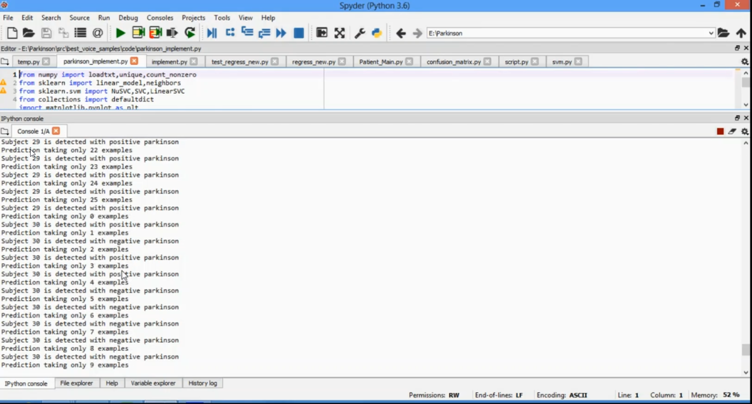Clear console with the eraser icon

point(732,131)
